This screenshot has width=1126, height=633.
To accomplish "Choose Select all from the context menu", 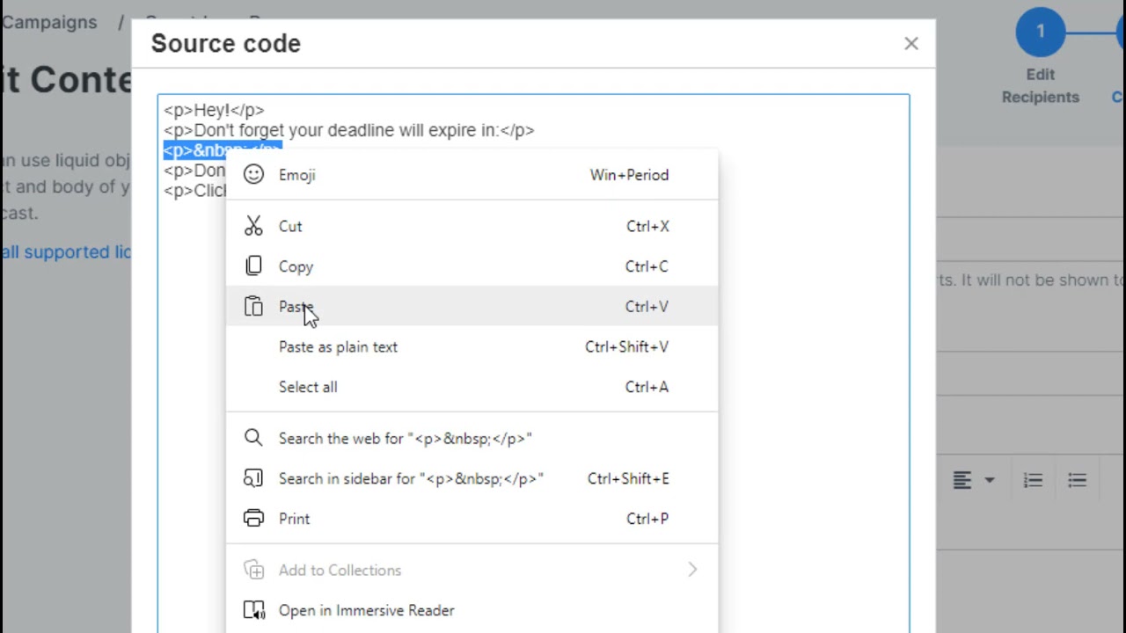I will pos(472,387).
